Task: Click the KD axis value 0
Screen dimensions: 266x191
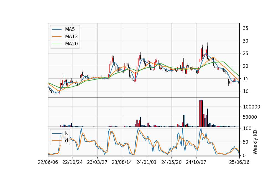Action: click(x=244, y=155)
